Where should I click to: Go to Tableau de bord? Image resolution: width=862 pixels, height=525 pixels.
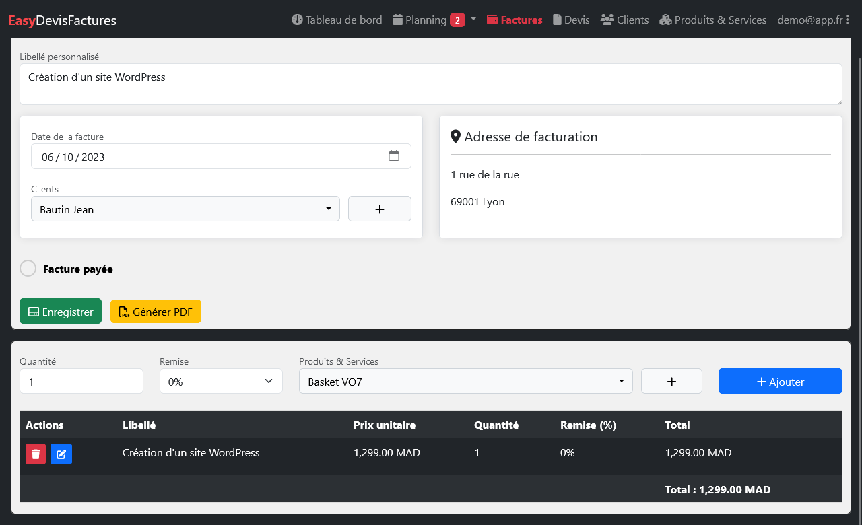click(x=337, y=20)
